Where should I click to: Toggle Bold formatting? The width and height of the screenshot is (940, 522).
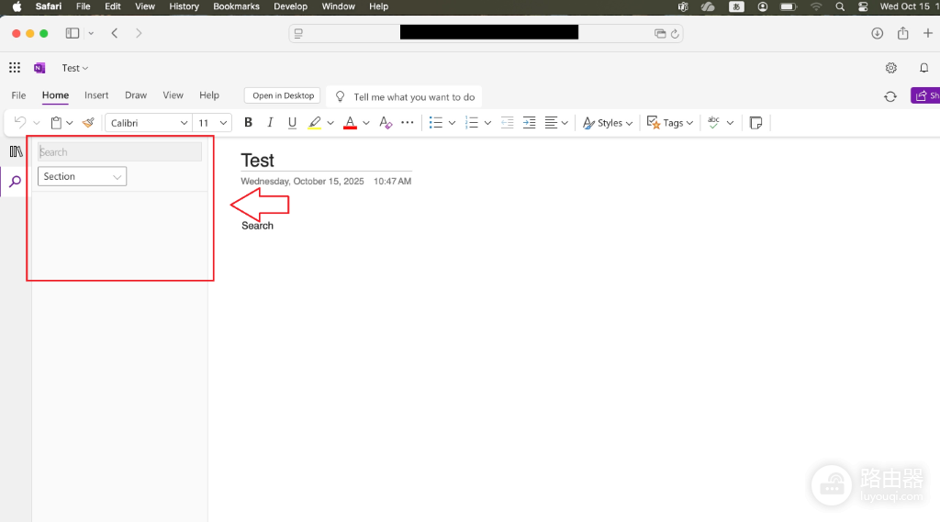click(248, 123)
